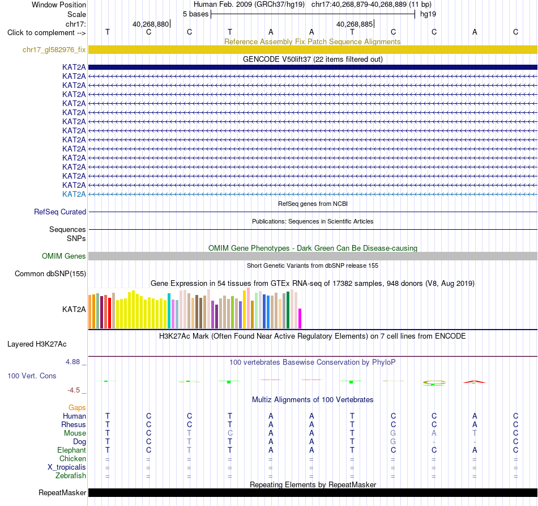Click the '40,268,885' position marker
538x506 pixels.
(x=355, y=24)
